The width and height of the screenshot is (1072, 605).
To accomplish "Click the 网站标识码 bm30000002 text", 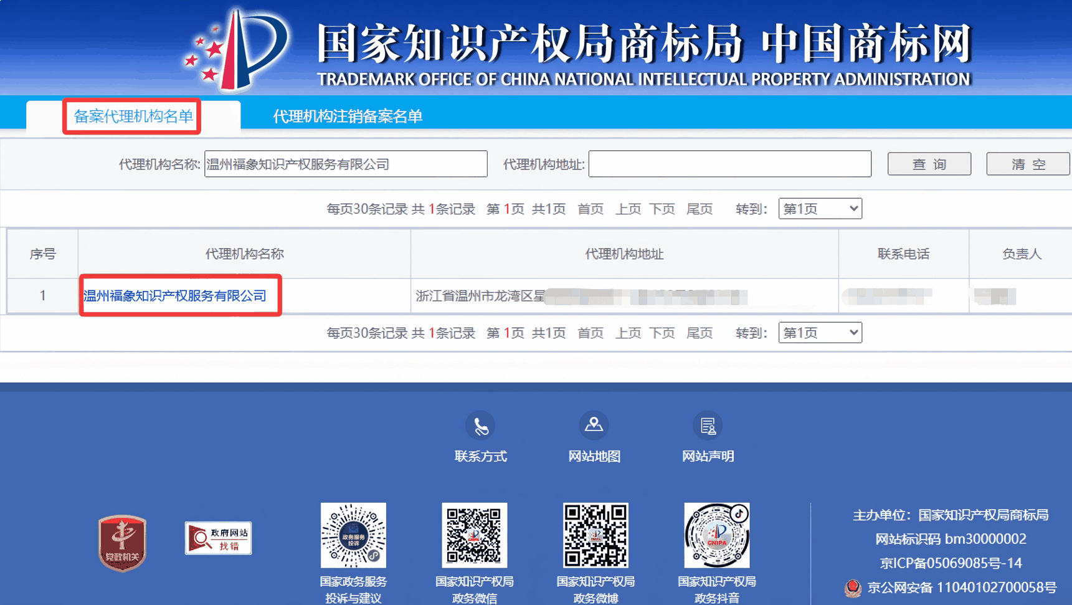I will click(x=951, y=539).
